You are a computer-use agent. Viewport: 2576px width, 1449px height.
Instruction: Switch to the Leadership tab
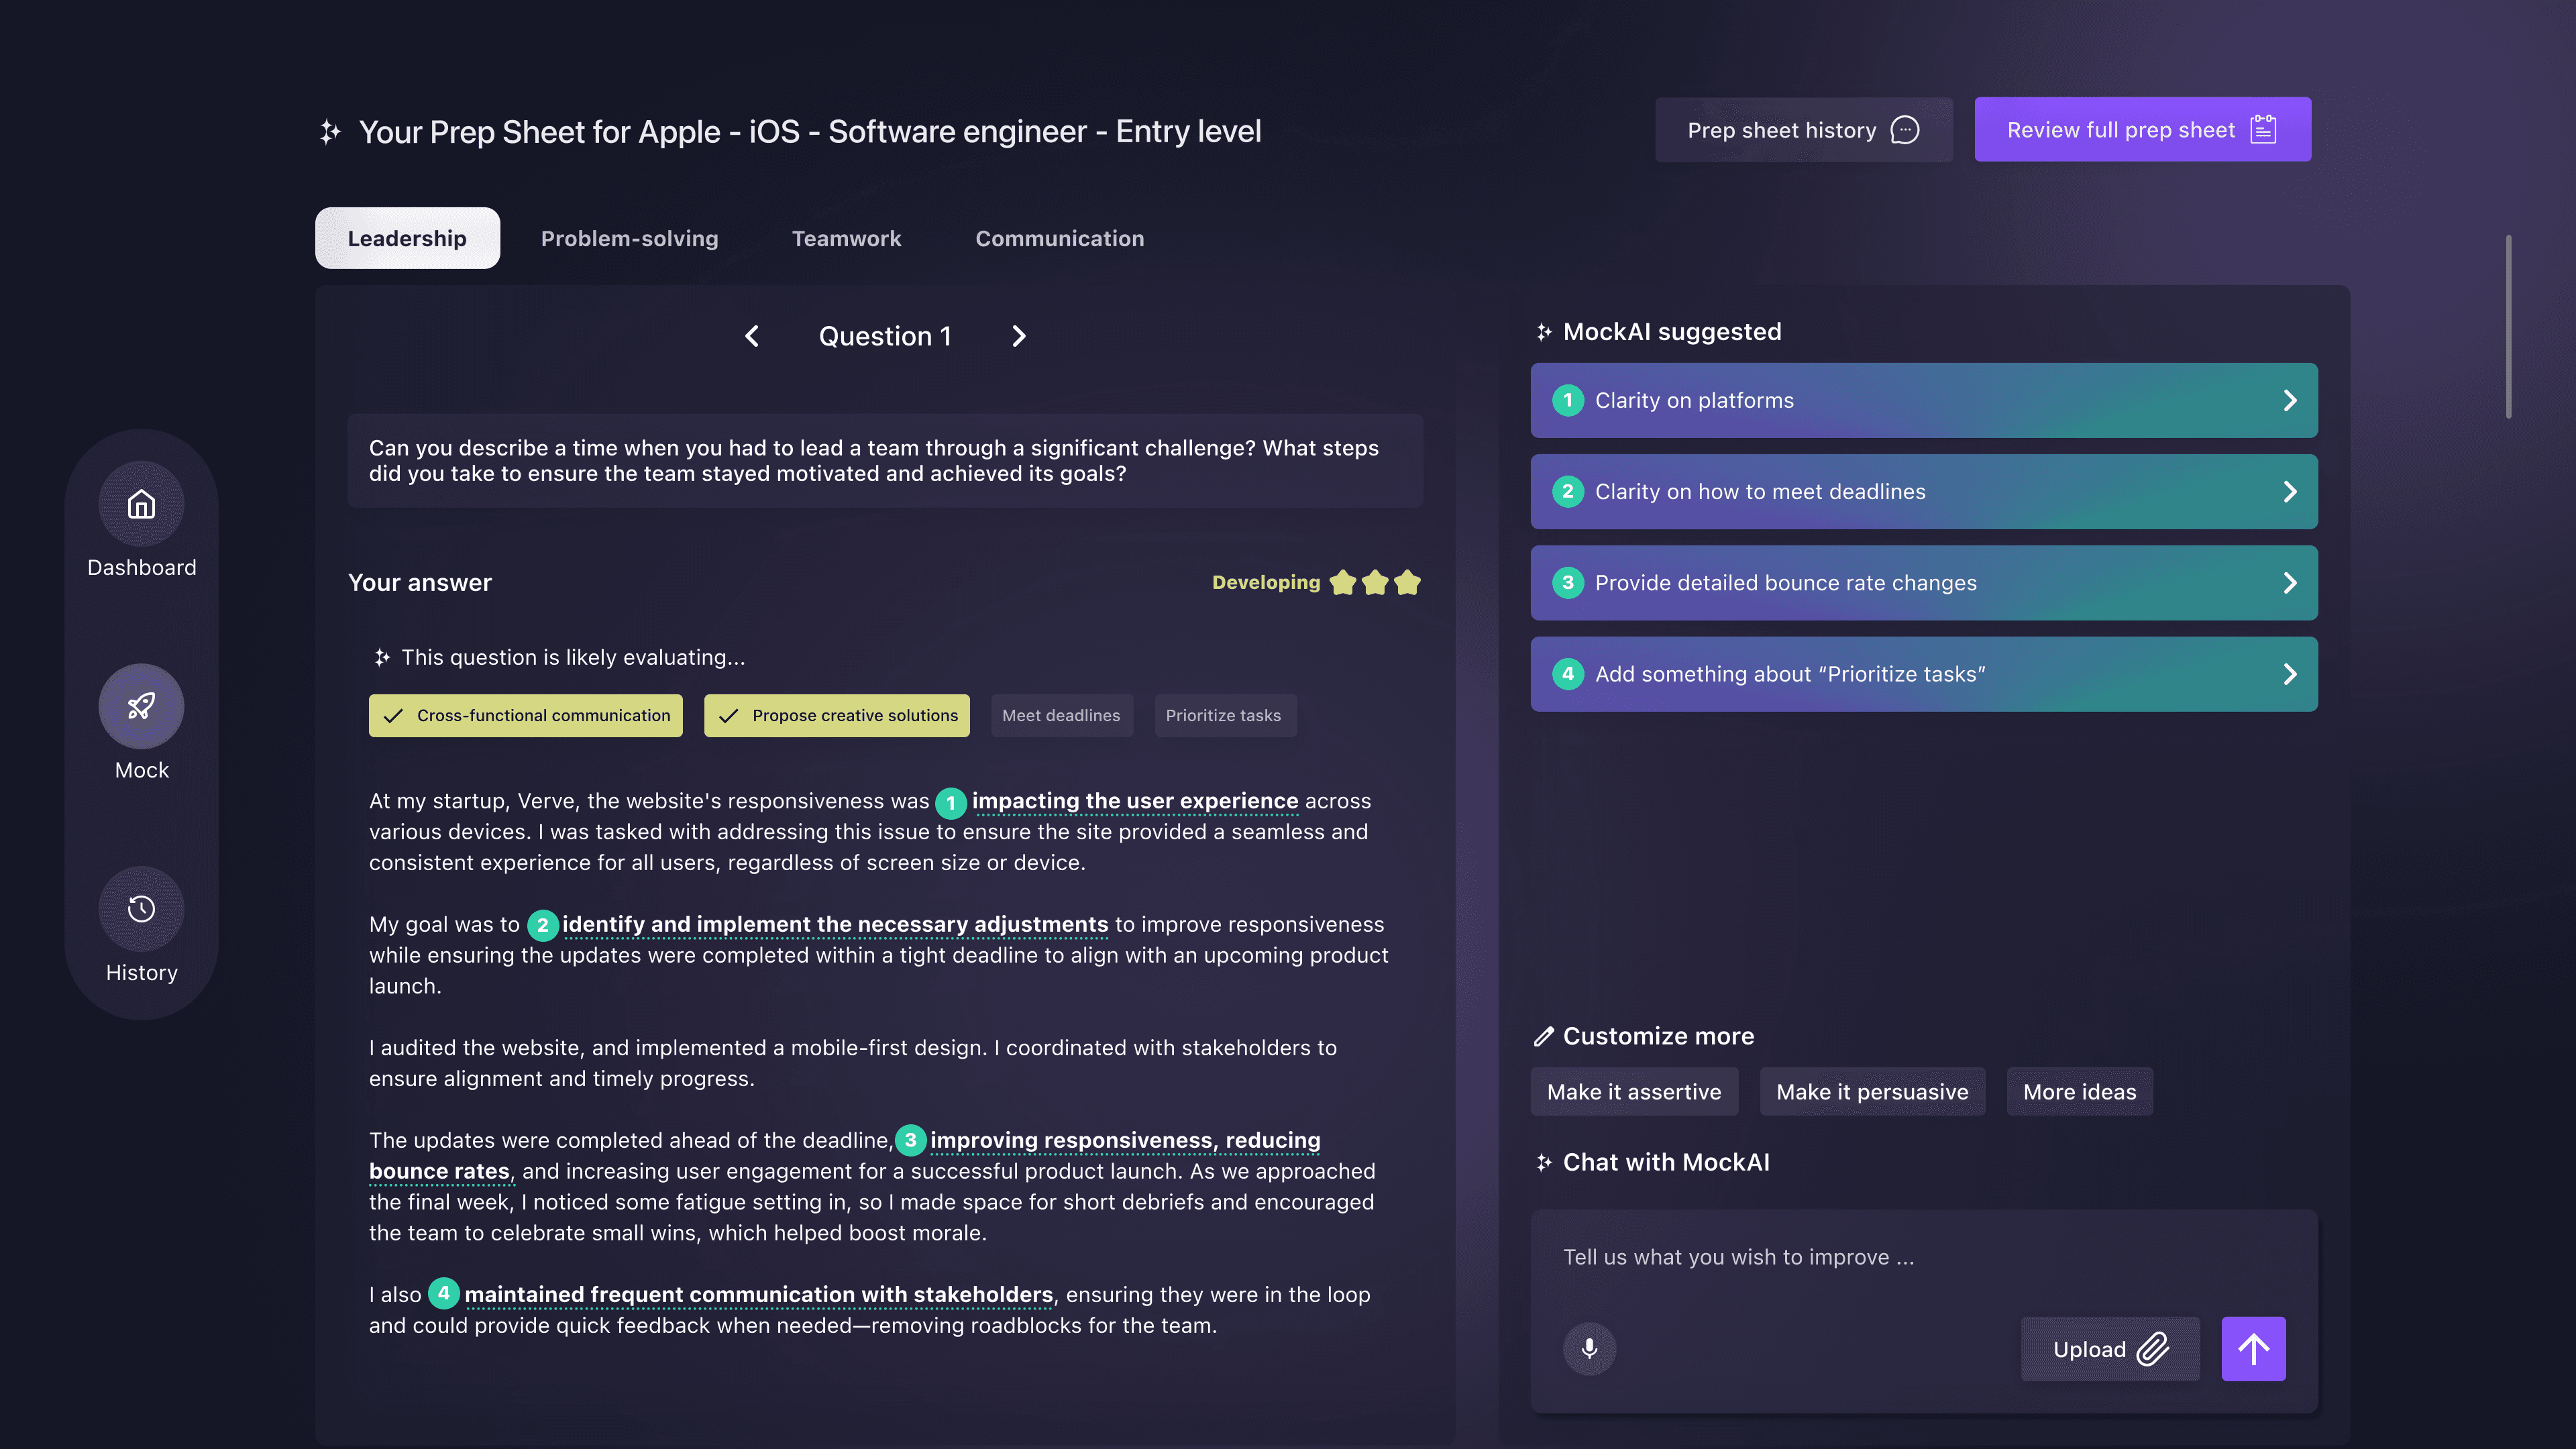tap(407, 238)
